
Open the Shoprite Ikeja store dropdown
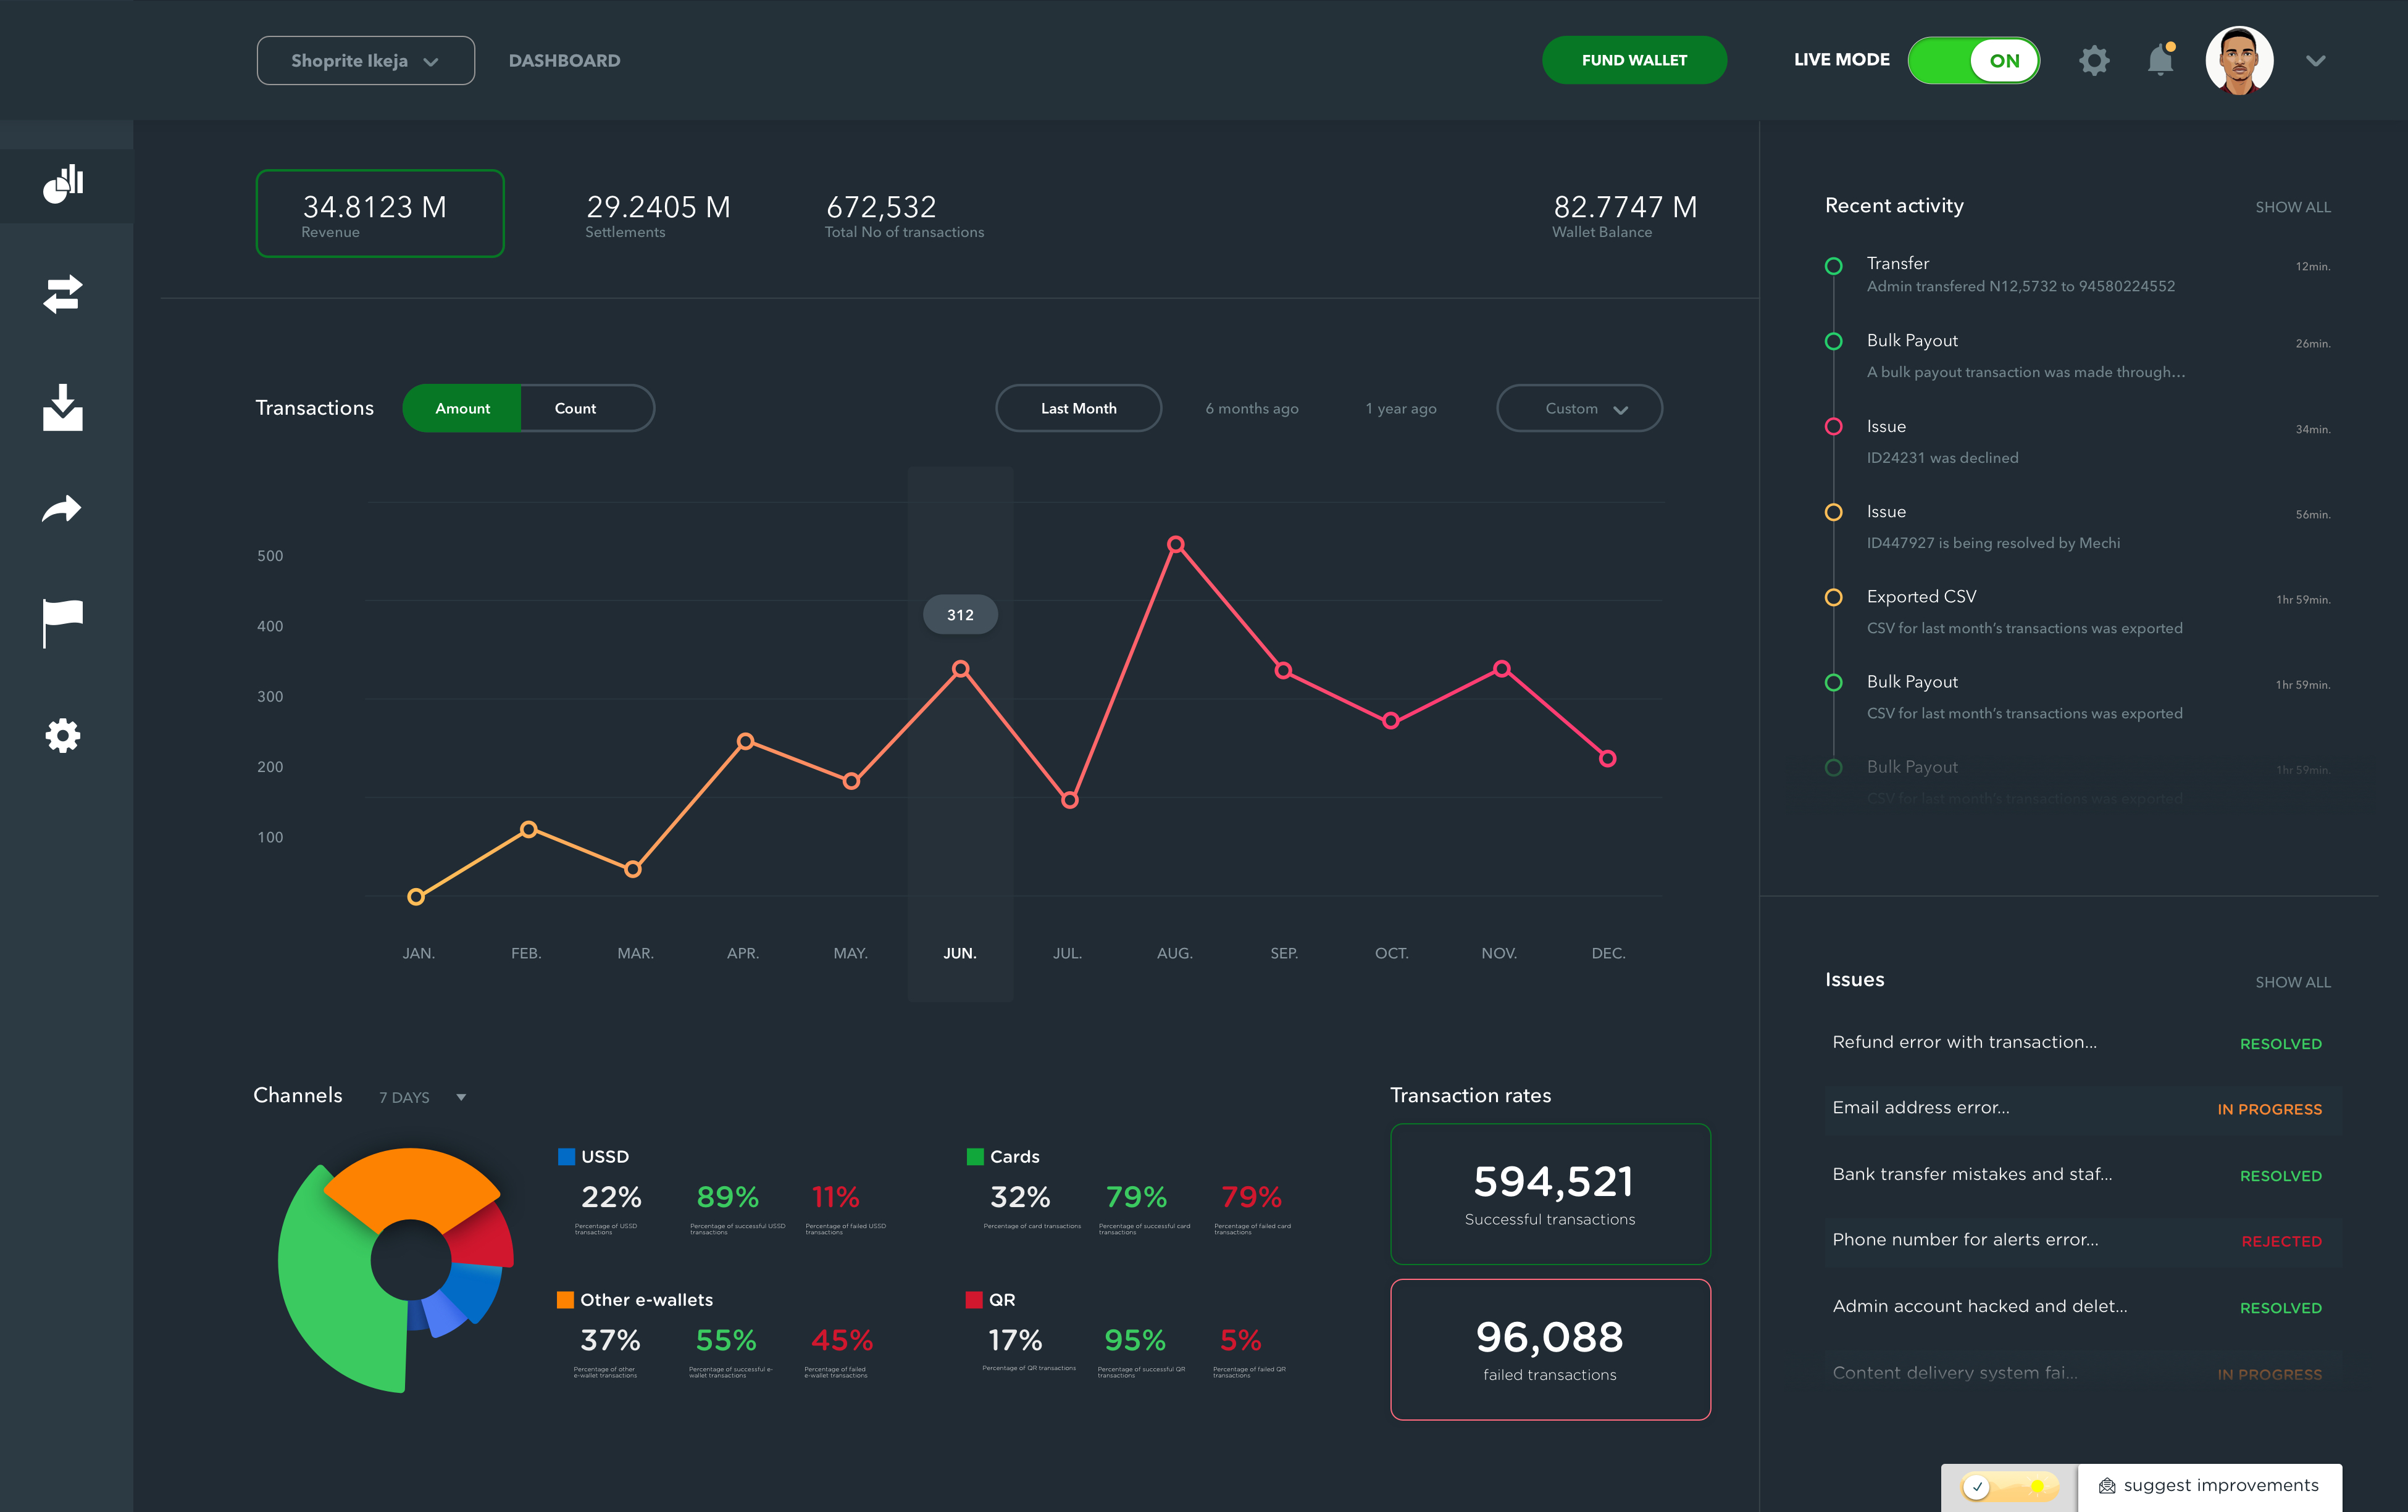click(366, 60)
